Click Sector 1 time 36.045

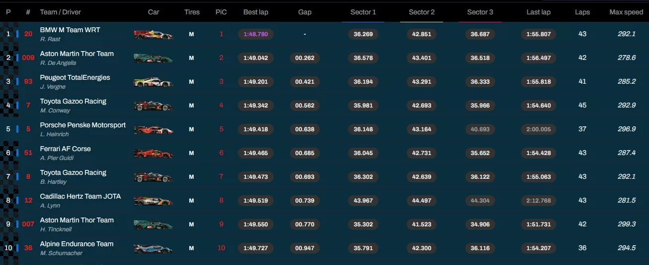coord(363,153)
